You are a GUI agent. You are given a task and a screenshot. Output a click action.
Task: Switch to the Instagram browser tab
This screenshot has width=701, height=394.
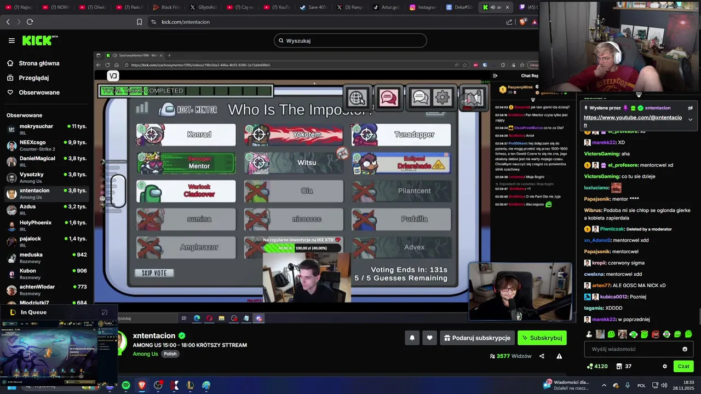[x=423, y=7]
